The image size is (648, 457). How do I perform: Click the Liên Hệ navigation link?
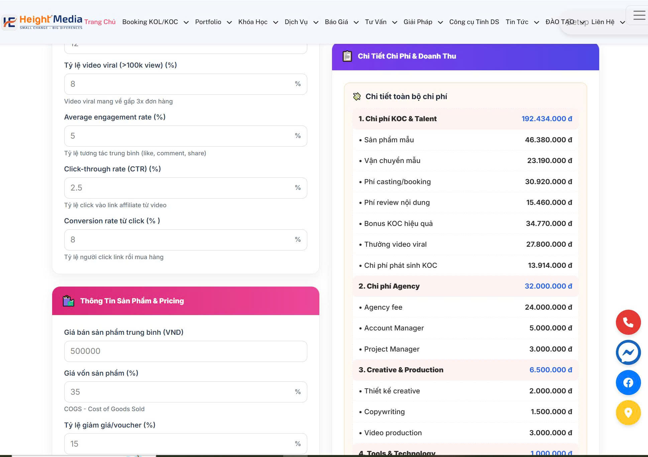603,22
